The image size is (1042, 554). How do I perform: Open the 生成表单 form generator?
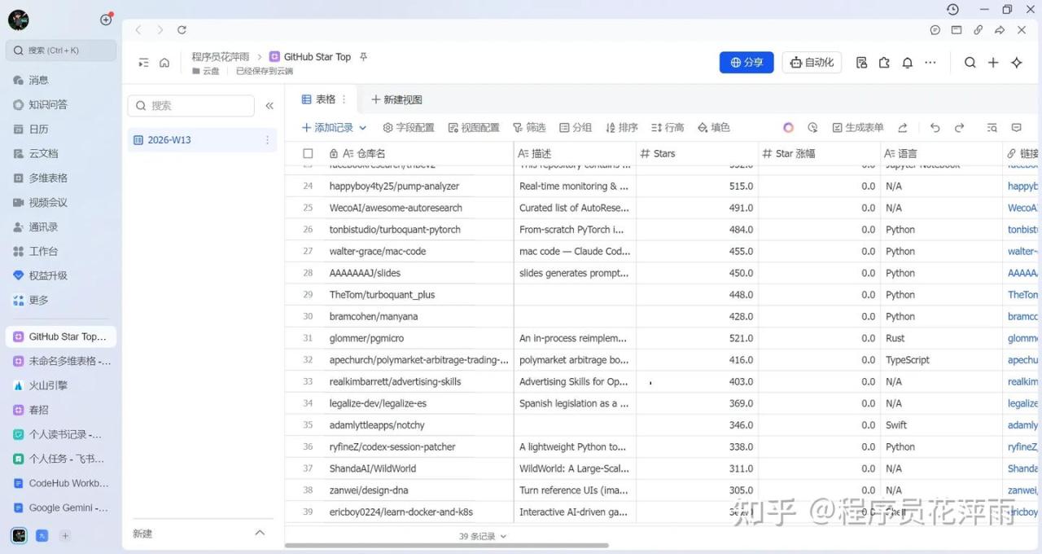[x=857, y=128]
